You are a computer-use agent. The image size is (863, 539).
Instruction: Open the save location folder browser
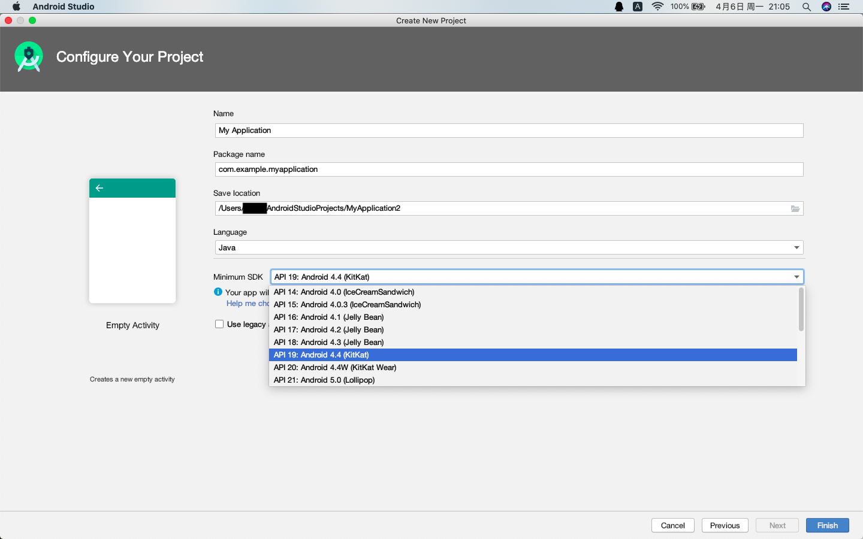(795, 208)
